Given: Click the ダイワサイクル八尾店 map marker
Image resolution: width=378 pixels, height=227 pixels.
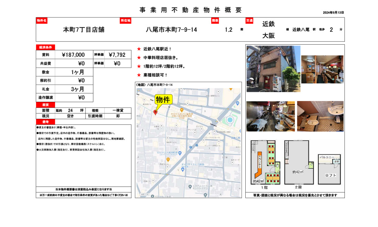Looking at the screenshot, I should click(183, 170).
